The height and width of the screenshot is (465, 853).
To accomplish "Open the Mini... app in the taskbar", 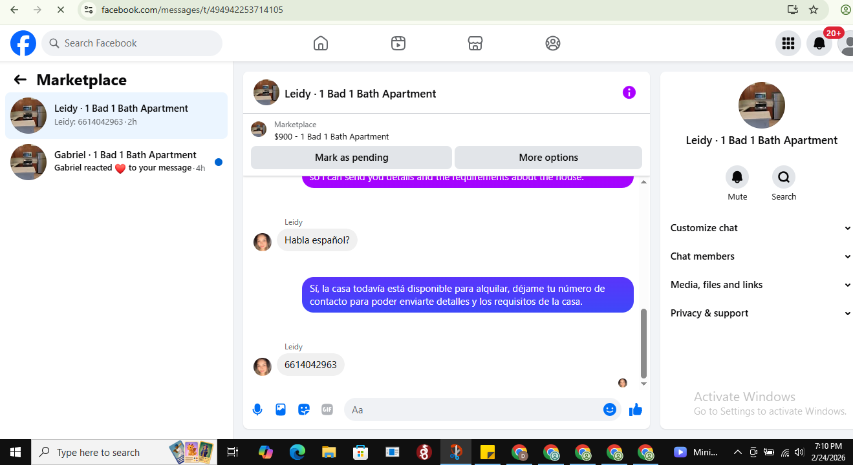I will pos(696,452).
